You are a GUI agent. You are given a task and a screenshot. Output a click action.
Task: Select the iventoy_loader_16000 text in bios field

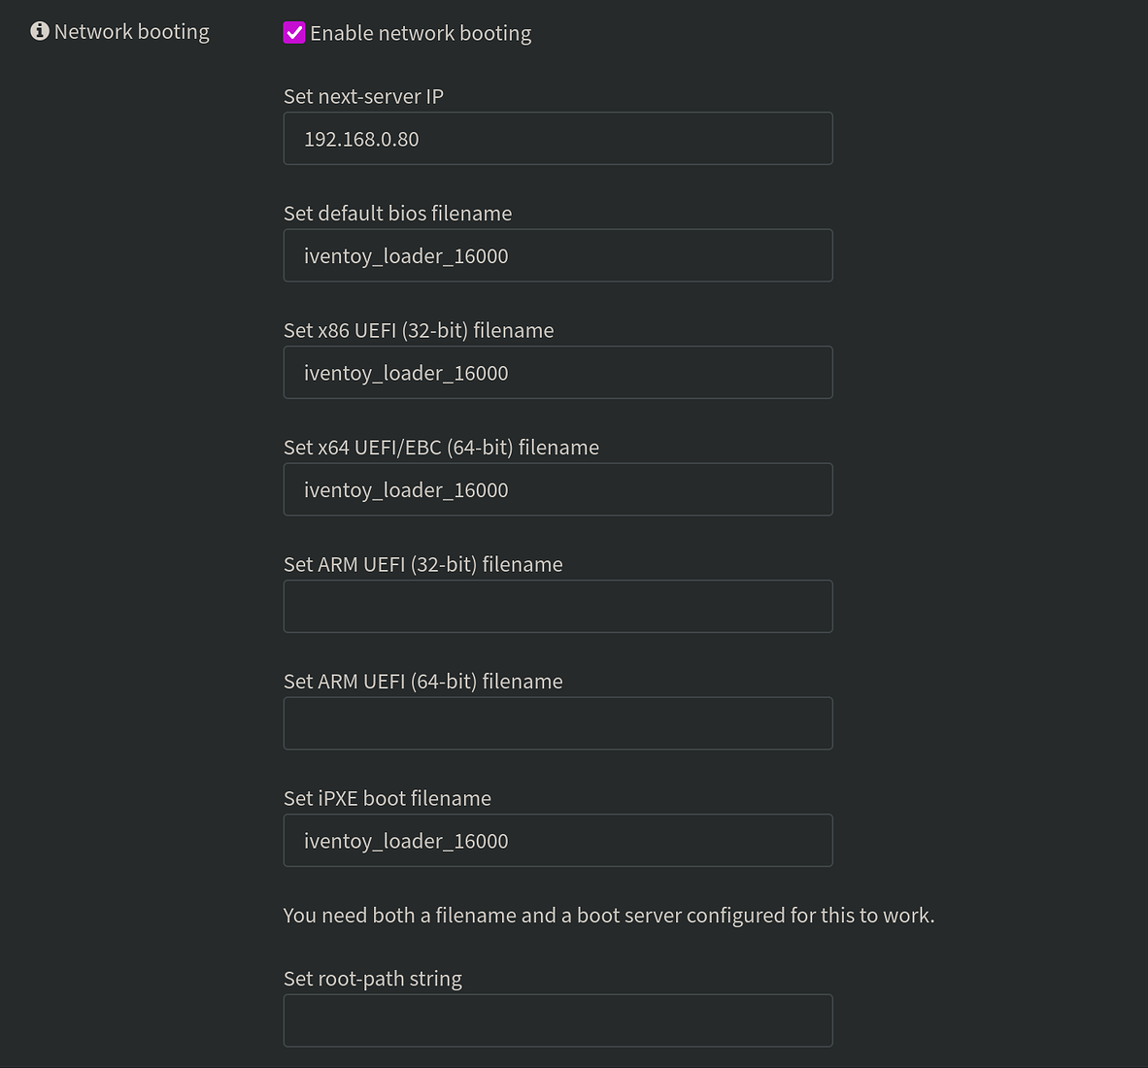coord(406,255)
